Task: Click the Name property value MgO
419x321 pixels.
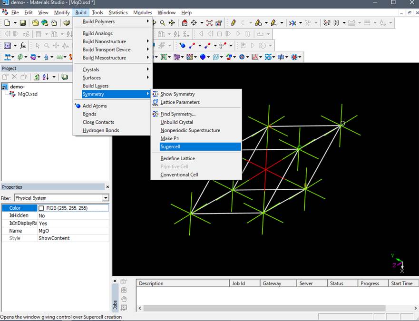Action: click(73, 231)
